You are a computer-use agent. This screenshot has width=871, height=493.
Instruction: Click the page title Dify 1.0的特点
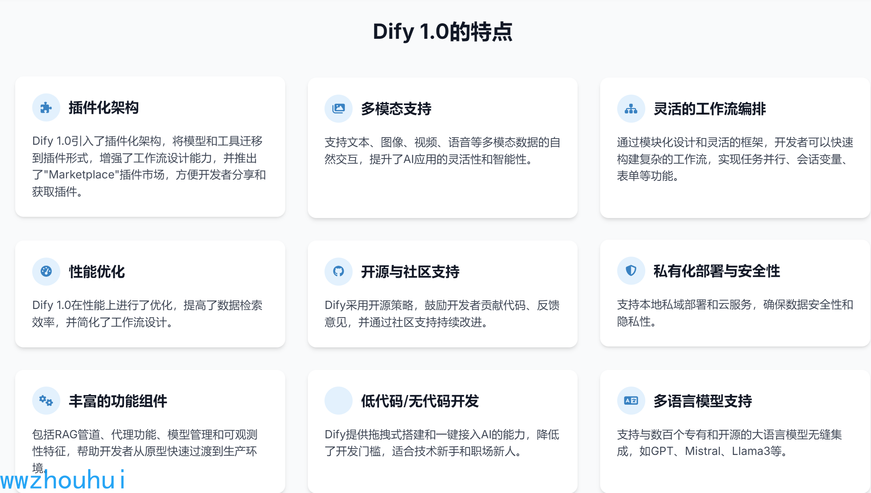(x=444, y=32)
